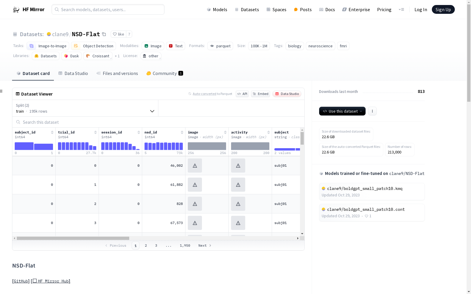Go to the Pricing page
Image resolution: width=471 pixels, height=294 pixels.
coord(384,10)
